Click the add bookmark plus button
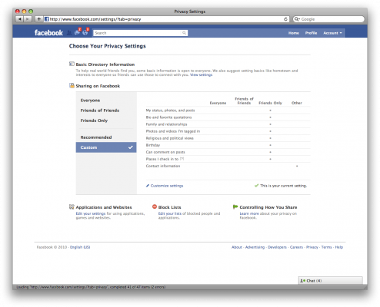Viewport: 380px width, 307px height. (x=39, y=19)
